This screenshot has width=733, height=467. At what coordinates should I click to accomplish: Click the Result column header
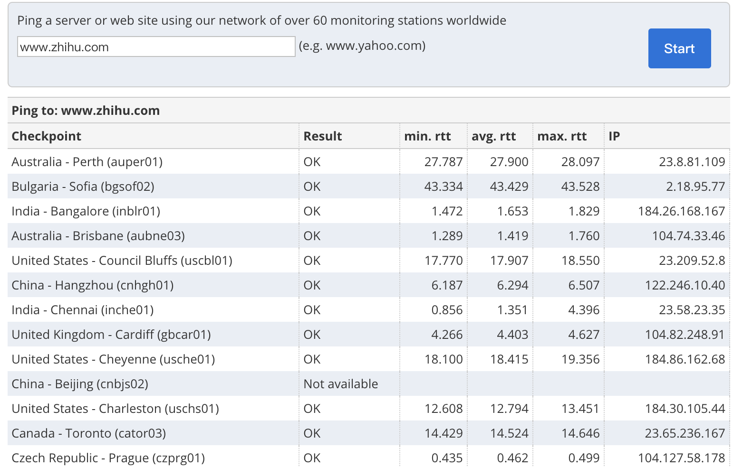click(x=323, y=136)
